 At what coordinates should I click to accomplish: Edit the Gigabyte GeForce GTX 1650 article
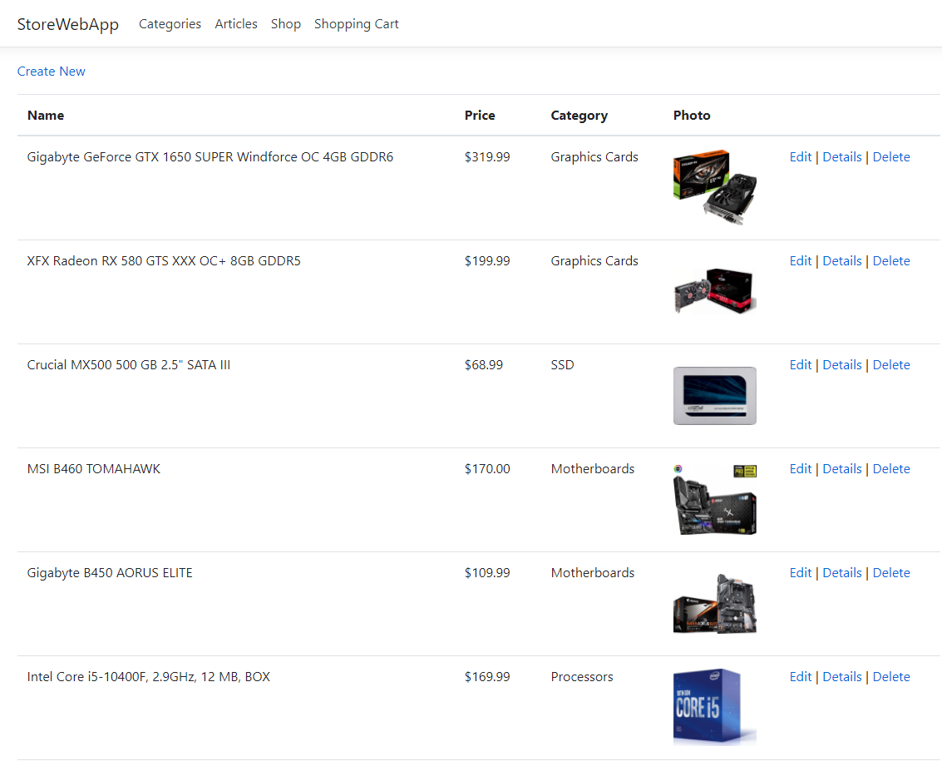[800, 157]
